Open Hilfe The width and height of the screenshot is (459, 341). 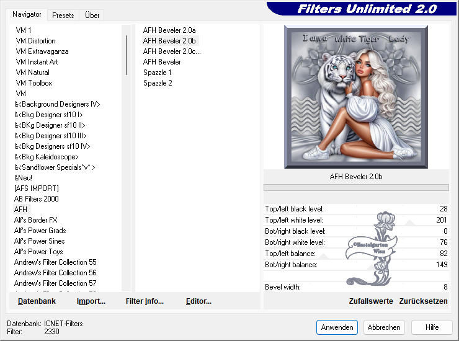[432, 327]
